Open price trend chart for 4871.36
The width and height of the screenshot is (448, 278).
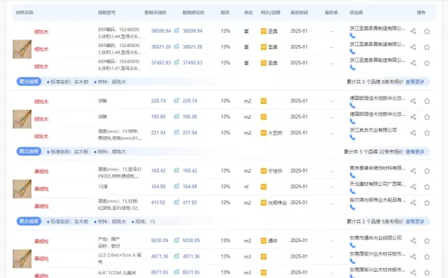pos(176,256)
